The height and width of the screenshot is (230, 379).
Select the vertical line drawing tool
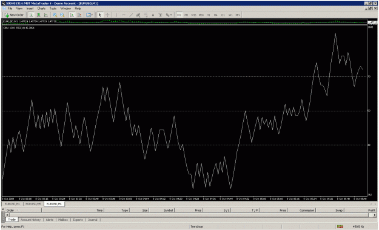pyautogui.click(x=116, y=15)
